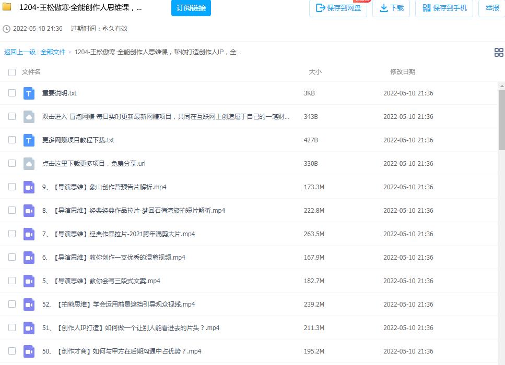Check the box for 52、拍剪思维 video

pyautogui.click(x=12, y=304)
